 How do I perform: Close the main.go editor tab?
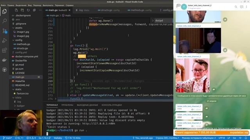click(x=70, y=10)
